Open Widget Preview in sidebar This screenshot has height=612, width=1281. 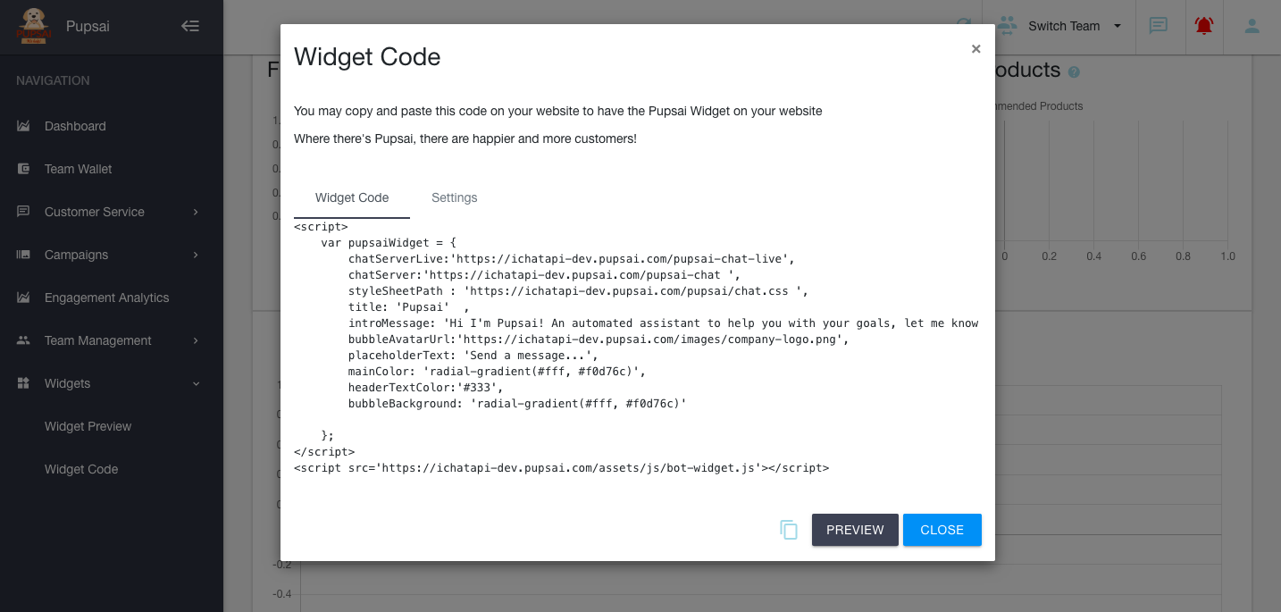tap(88, 426)
